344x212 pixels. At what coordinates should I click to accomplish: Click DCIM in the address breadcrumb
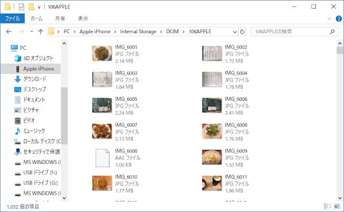(172, 32)
